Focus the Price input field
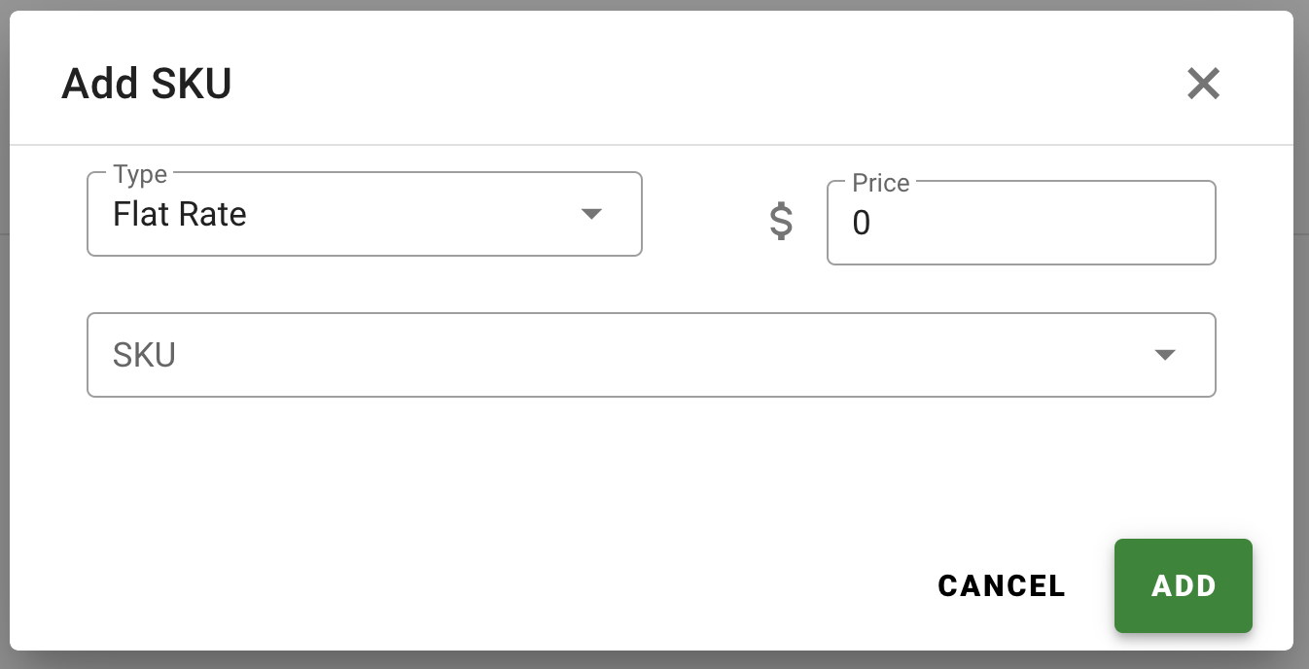 [x=1021, y=223]
